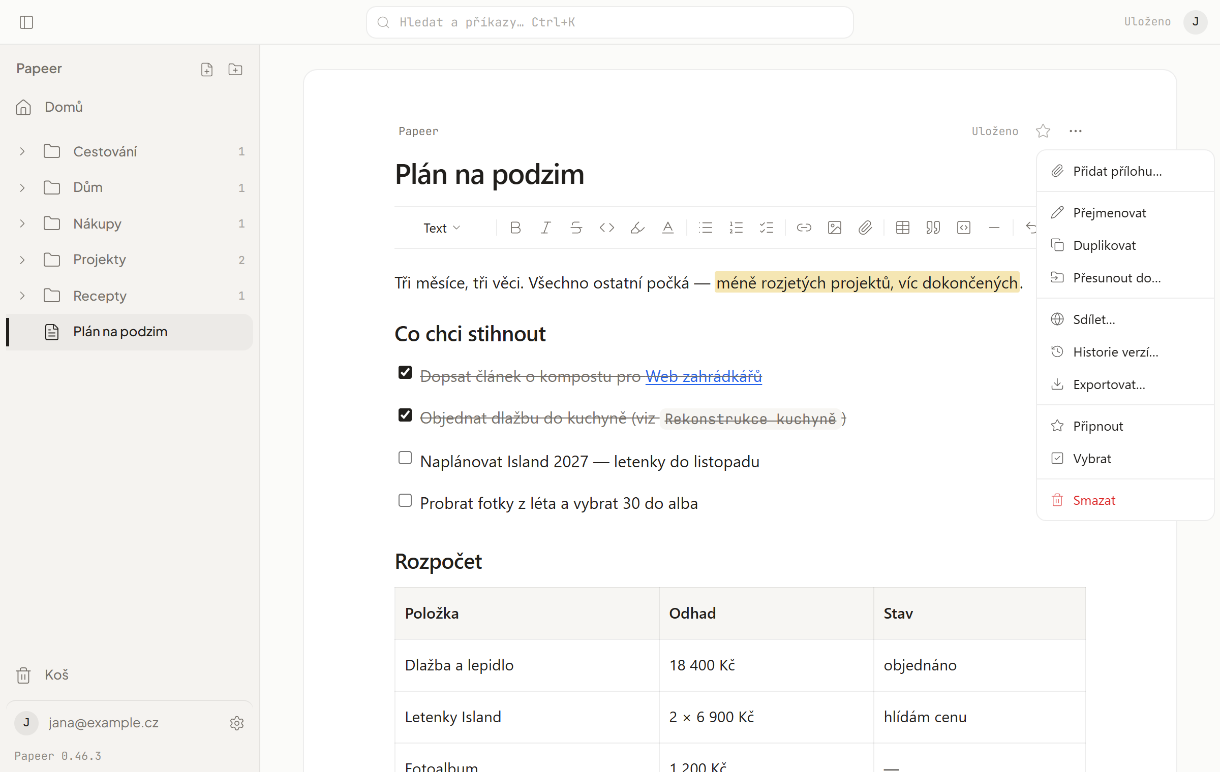Uncheck the Objednat dlažbu task
The image size is (1220, 772).
point(405,415)
